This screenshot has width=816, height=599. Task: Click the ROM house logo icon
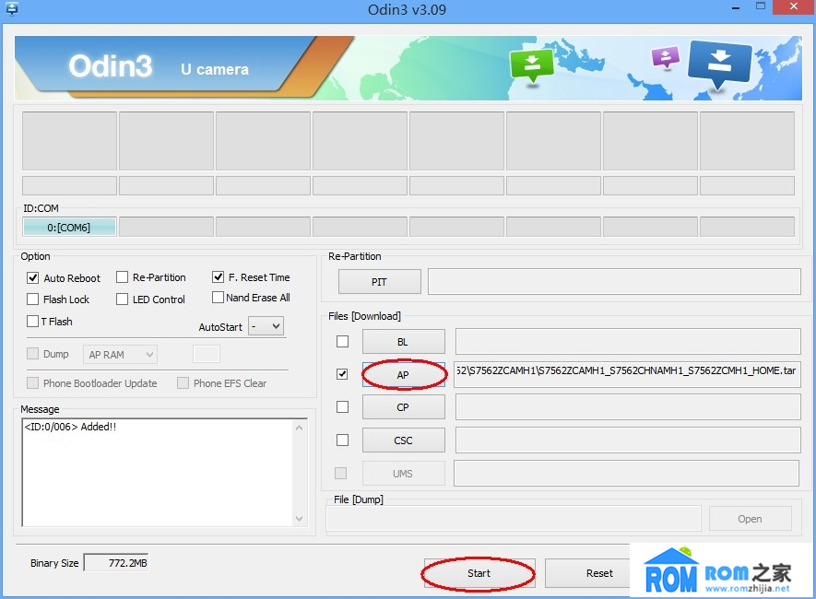coord(671,570)
